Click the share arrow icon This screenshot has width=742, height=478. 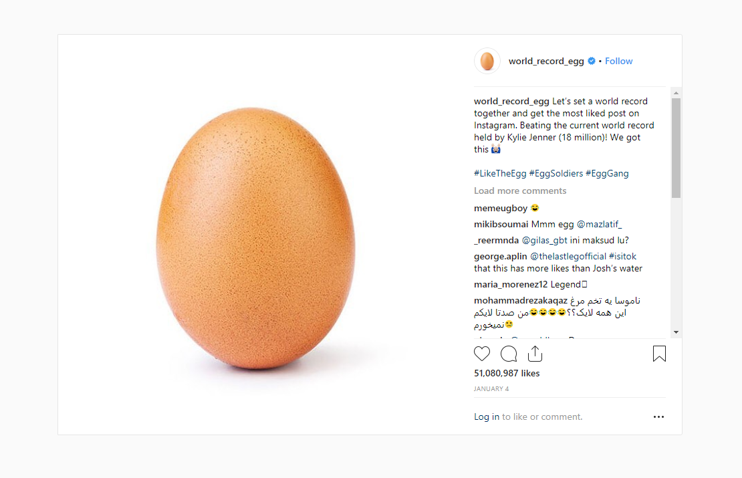pyautogui.click(x=535, y=354)
